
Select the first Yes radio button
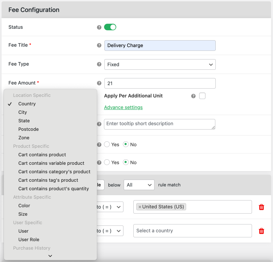[x=107, y=144]
